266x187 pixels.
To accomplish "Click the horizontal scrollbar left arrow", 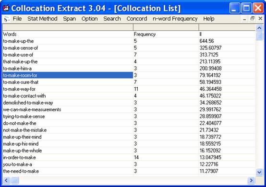I will 6,180.
